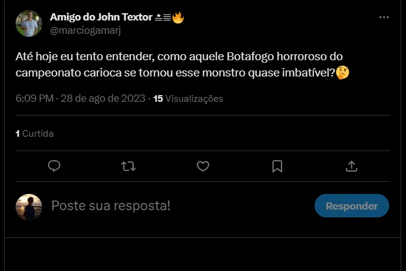The image size is (406, 271).
Task: Click the reply speech bubble icon
Action: (x=54, y=166)
